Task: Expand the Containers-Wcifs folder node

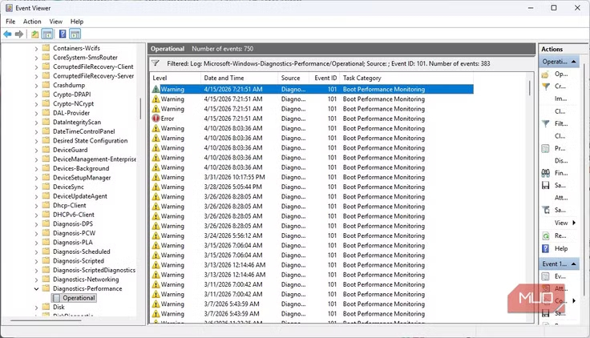Action: click(x=36, y=49)
